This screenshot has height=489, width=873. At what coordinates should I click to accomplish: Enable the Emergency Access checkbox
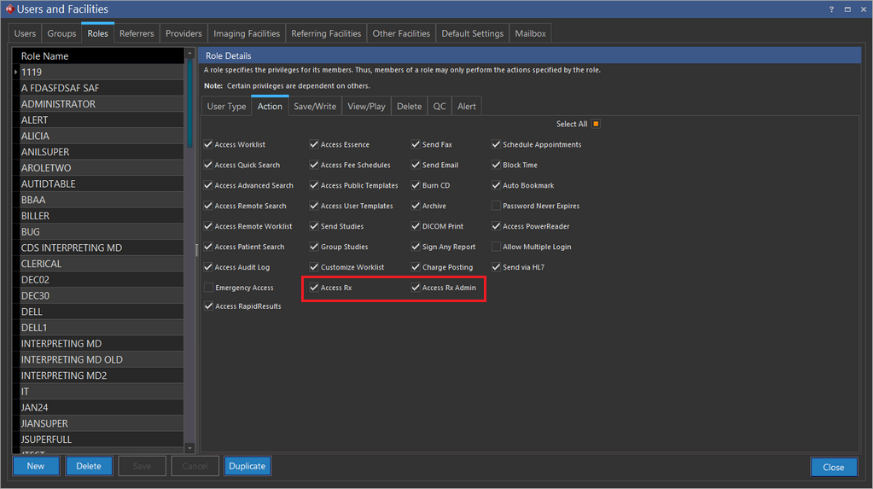coord(209,288)
